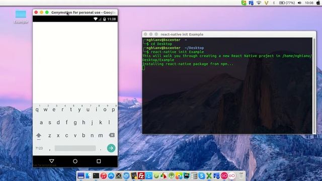Click the red Genymotion icon in dock

click(x=224, y=175)
